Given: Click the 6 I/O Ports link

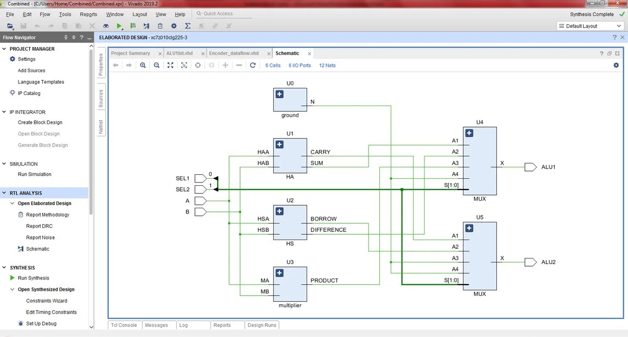Looking at the screenshot, I should point(300,65).
